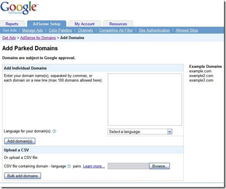Click the Bulk add domains button

pyautogui.click(x=23, y=176)
